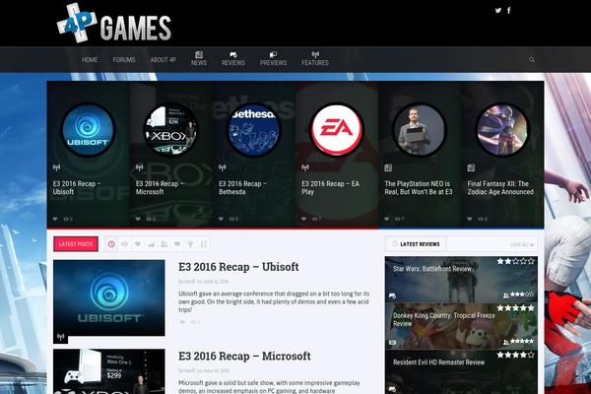Image resolution: width=591 pixels, height=394 pixels.
Task: Click news icon above PlayStation NEO title
Action: [x=388, y=167]
